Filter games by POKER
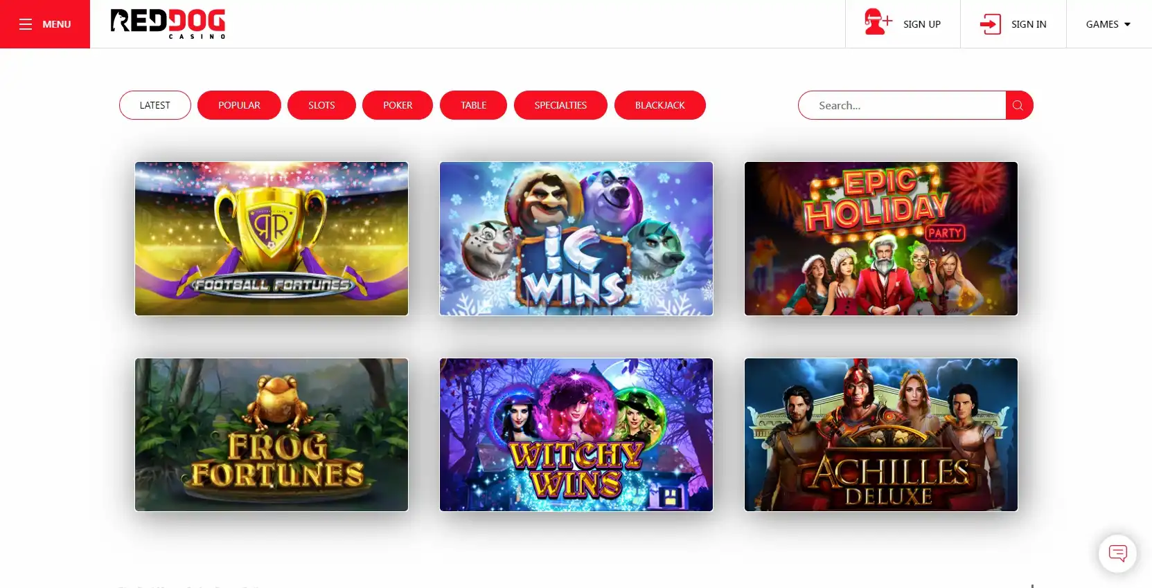The width and height of the screenshot is (1152, 588). [x=398, y=105]
